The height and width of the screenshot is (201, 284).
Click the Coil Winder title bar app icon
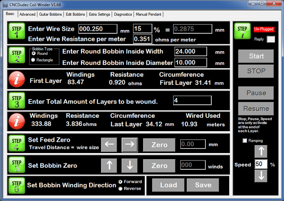pos(5,5)
